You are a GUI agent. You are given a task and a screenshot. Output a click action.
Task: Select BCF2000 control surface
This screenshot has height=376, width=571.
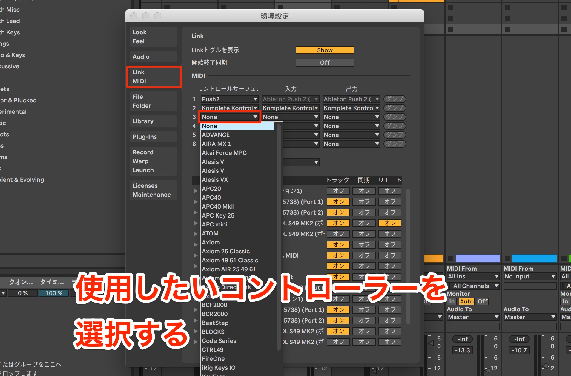(x=237, y=305)
